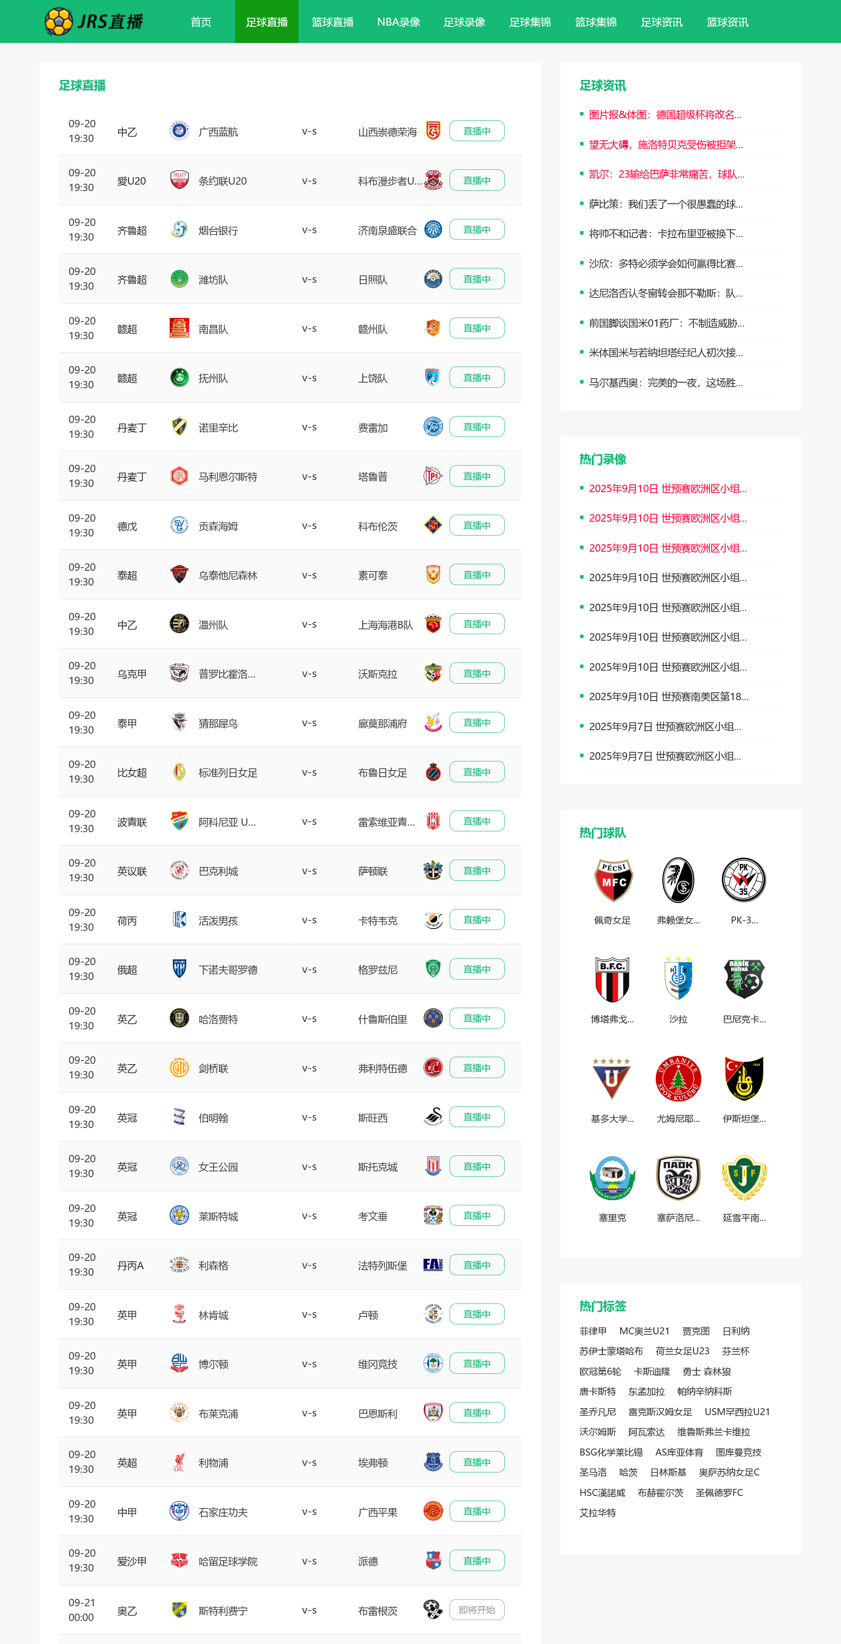Viewport: 841px width, 1644px height.
Task: Click 即将开始 button for 斯特利费宁 match
Action: pos(476,1610)
